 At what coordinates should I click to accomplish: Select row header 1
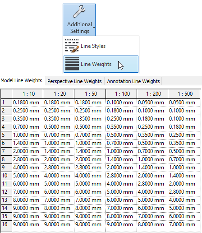[6, 103]
